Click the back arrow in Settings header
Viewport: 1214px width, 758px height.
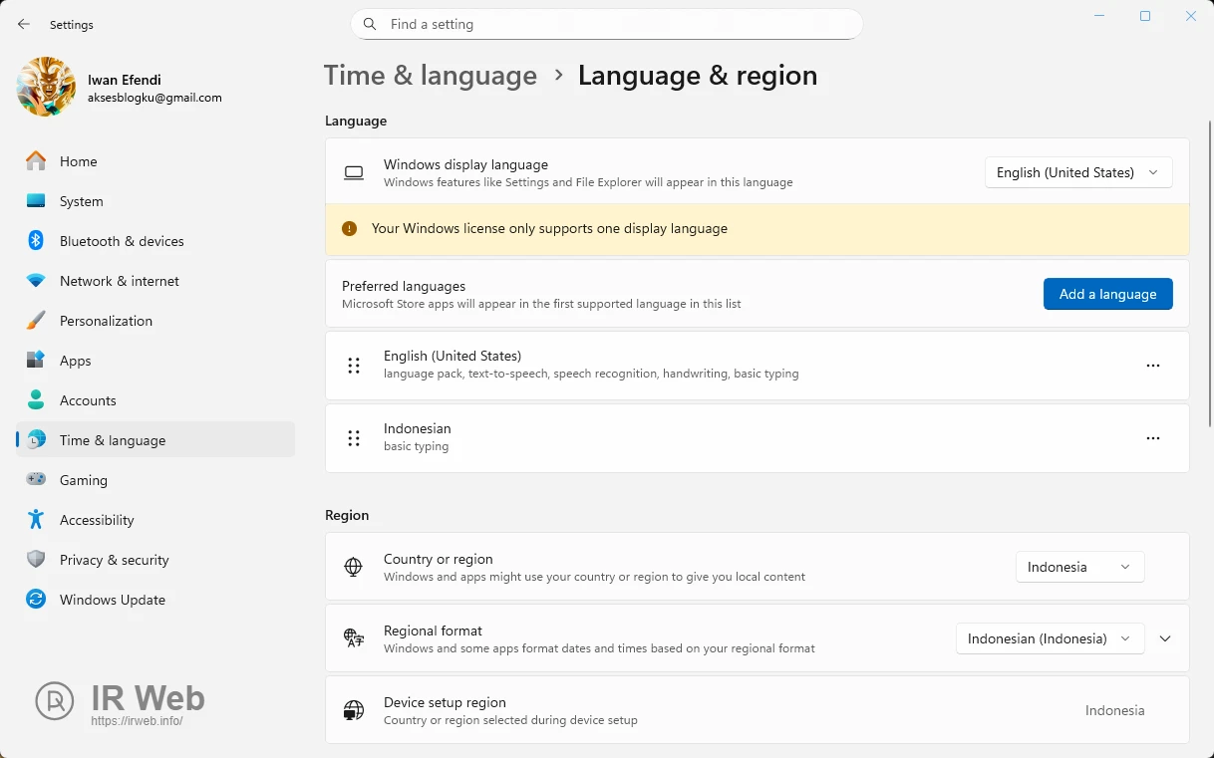coord(24,24)
